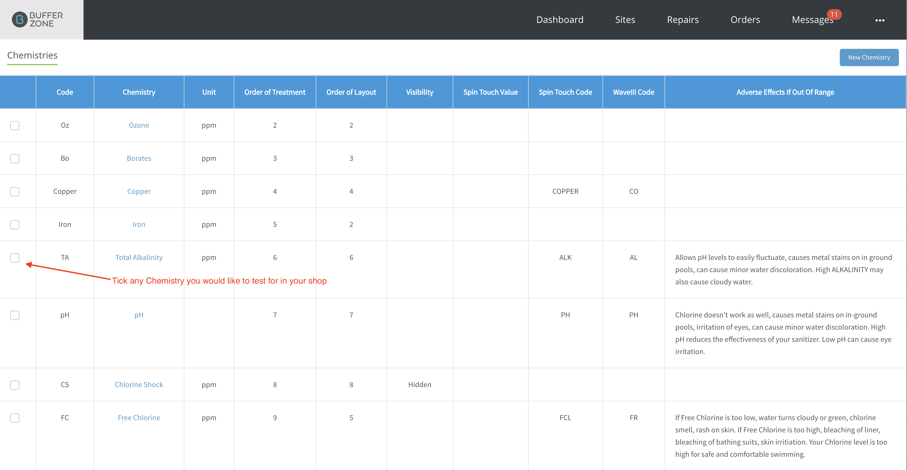The height and width of the screenshot is (470, 907).
Task: Click the Spin Touch Code header
Action: click(565, 92)
